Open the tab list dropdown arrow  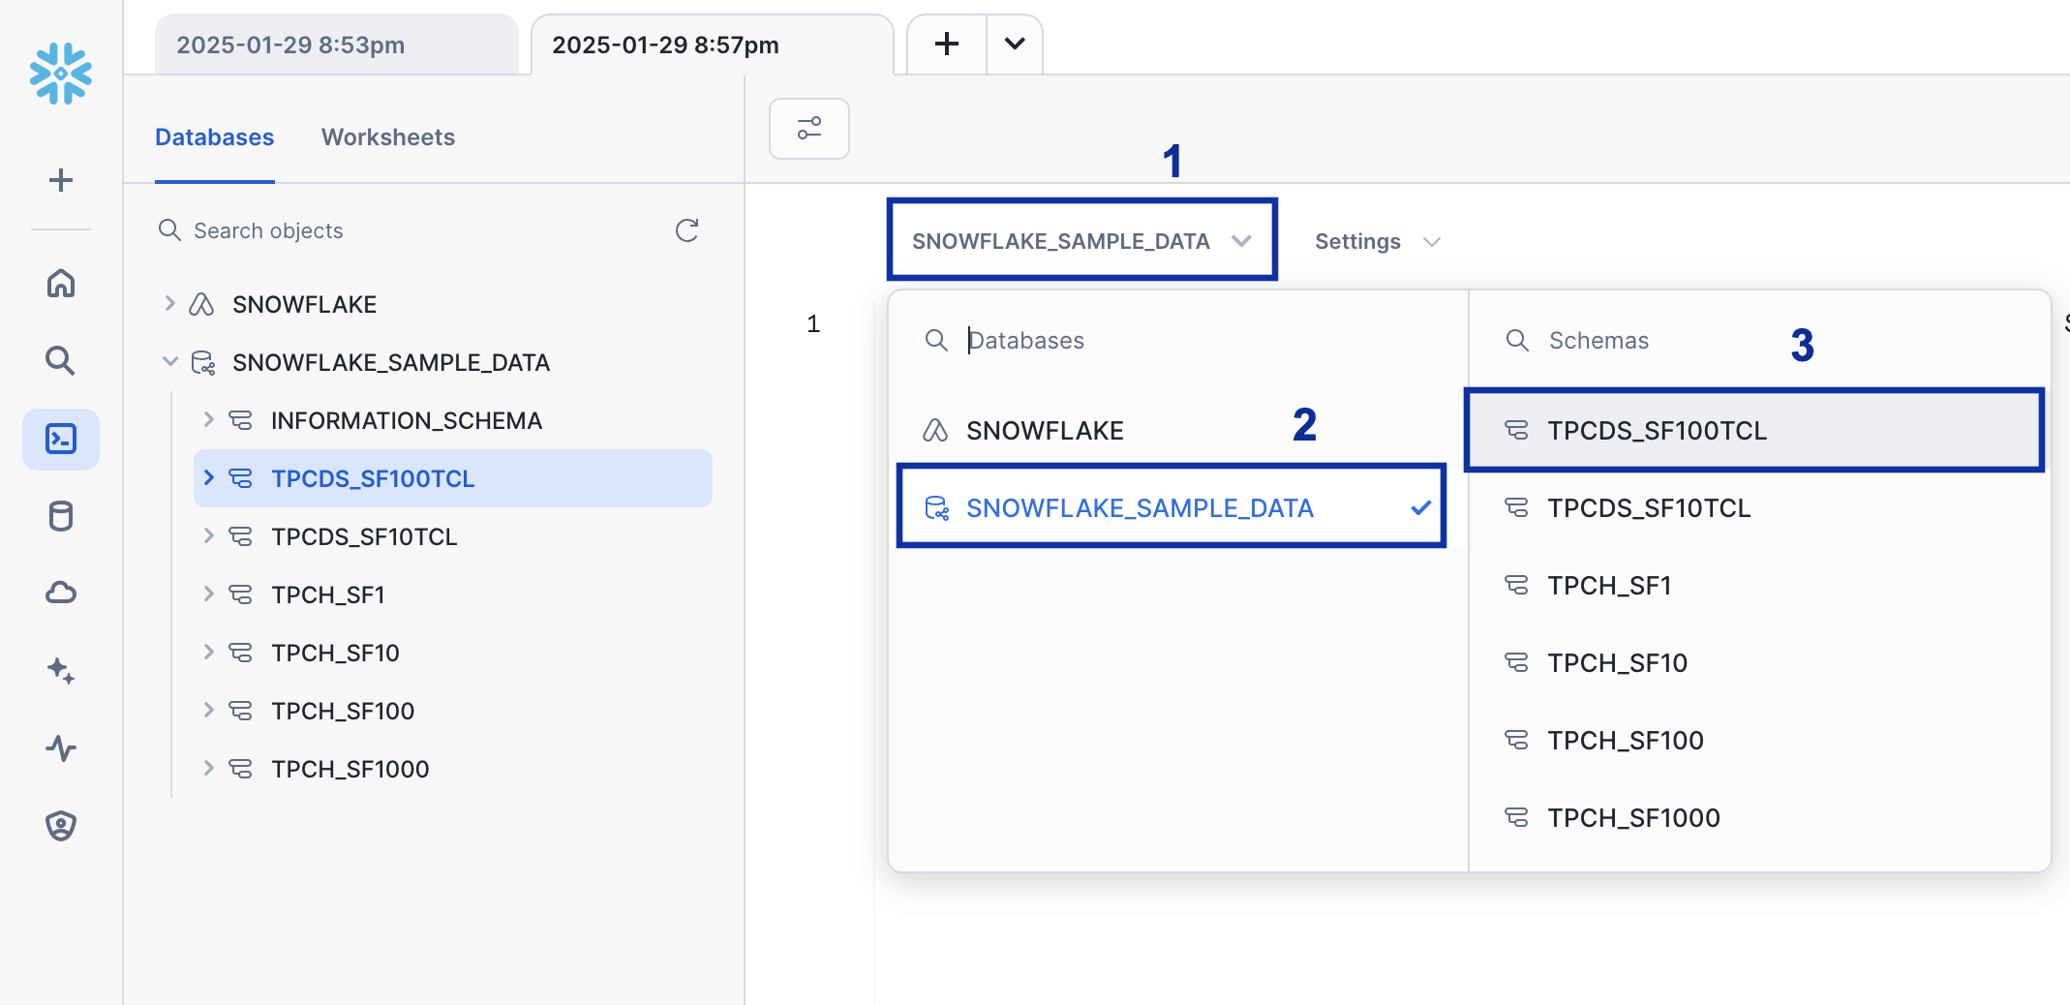[1015, 44]
